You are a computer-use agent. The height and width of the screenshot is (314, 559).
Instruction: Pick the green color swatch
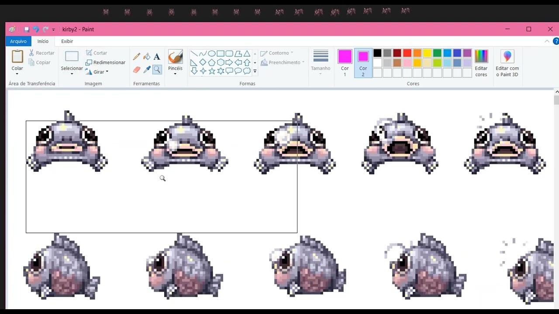click(x=437, y=53)
